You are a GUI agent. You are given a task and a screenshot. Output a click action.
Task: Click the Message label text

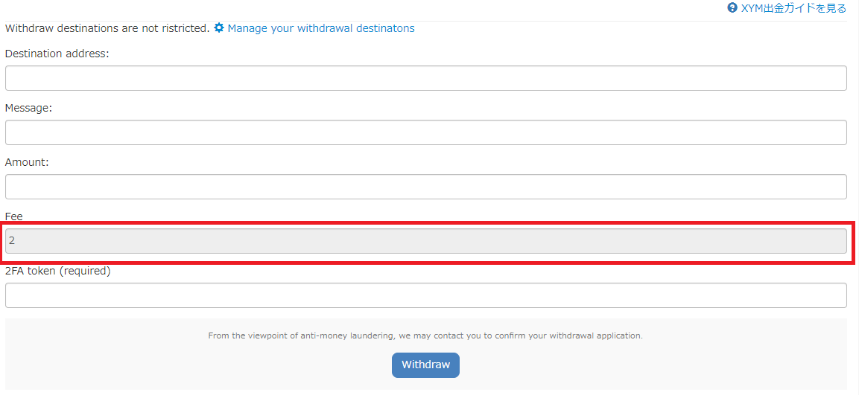[28, 109]
